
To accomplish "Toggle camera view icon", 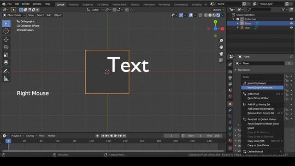I will pyautogui.click(x=221, y=54).
